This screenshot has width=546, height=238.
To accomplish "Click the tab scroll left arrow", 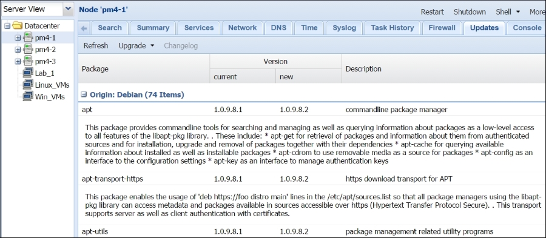I will tap(84, 28).
